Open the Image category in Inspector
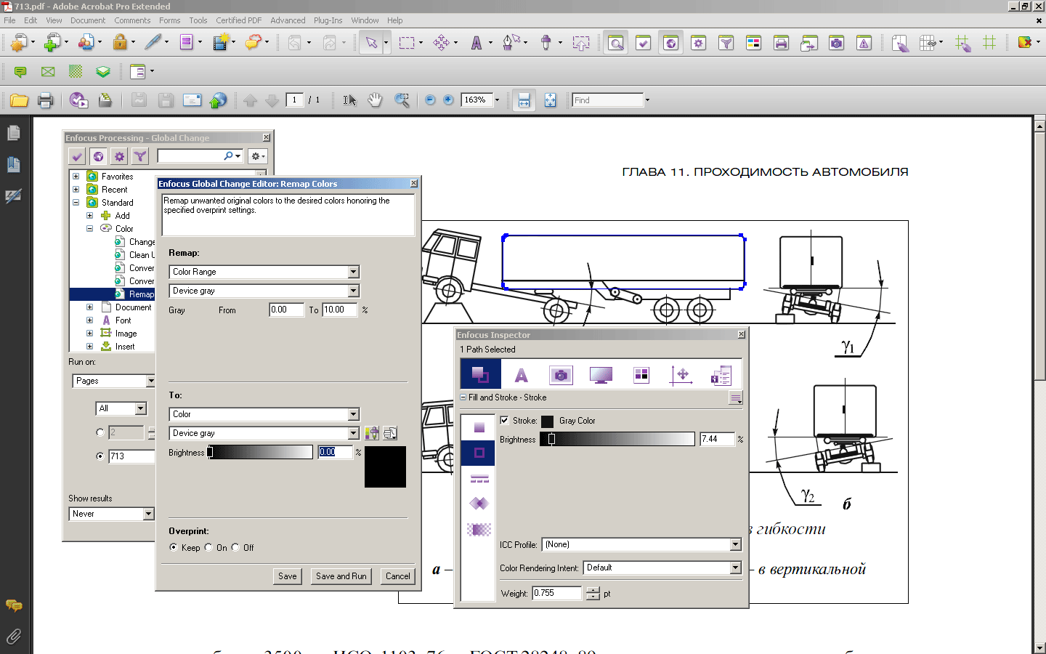1046x654 pixels. tap(561, 375)
